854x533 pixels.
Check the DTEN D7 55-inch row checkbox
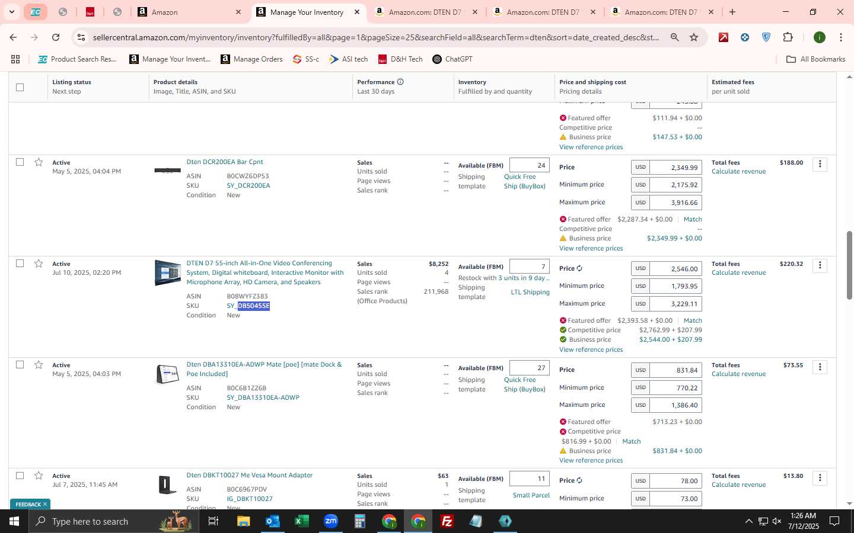[x=20, y=263]
